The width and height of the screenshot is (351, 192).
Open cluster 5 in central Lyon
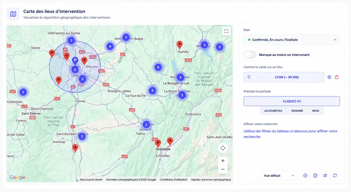coord(75,69)
